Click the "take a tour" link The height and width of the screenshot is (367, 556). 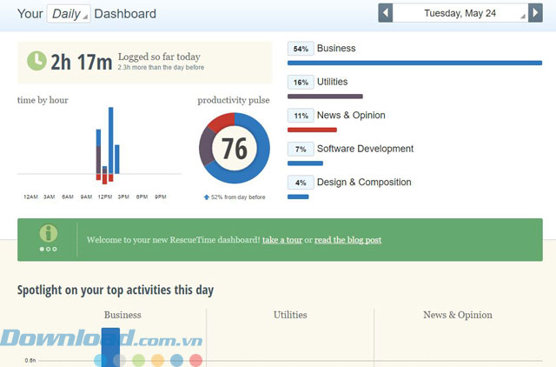tap(282, 240)
